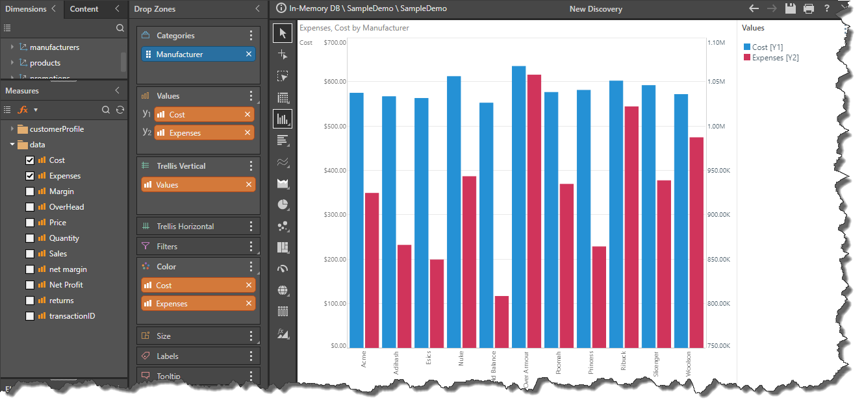
Task: Open the Categories drop zone options menu
Action: click(251, 36)
